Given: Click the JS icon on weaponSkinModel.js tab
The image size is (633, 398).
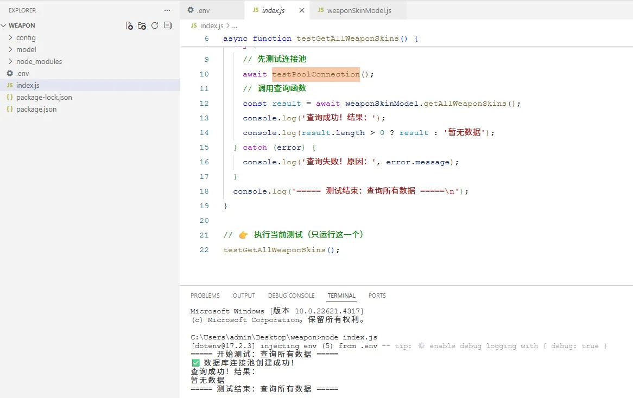Looking at the screenshot, I should click(320, 10).
